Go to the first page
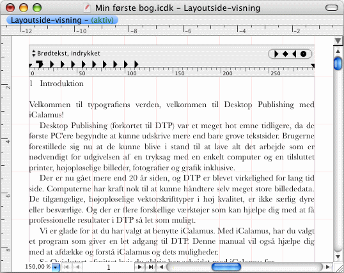 pos(66,267)
